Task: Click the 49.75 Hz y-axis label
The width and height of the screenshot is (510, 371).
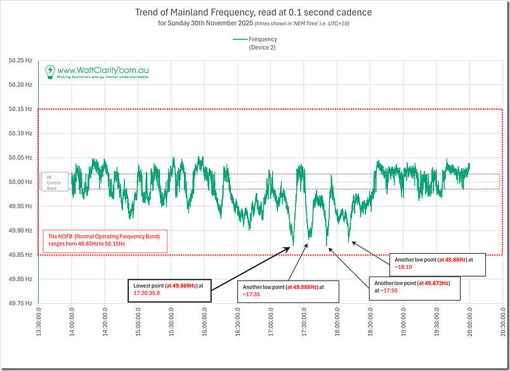Action: point(20,304)
